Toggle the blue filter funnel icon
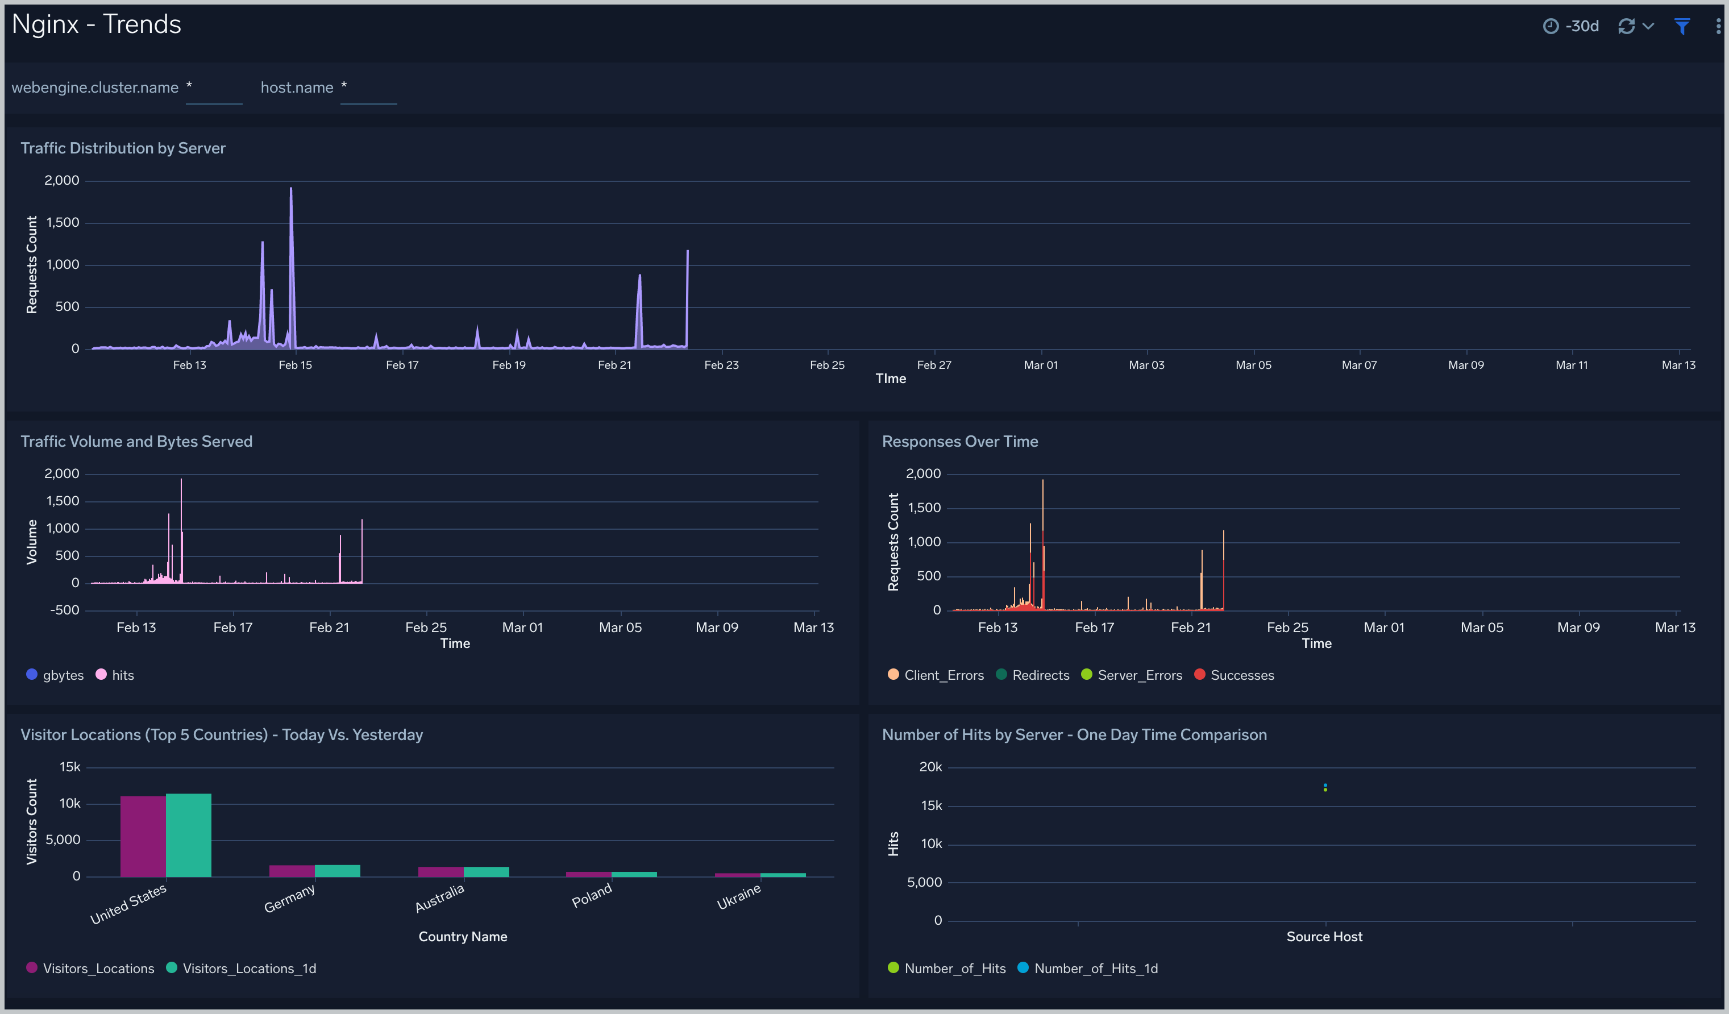 pyautogui.click(x=1682, y=26)
